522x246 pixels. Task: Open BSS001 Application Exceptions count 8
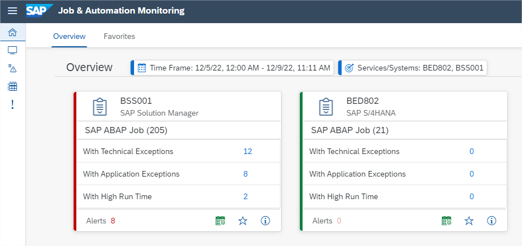[245, 174]
